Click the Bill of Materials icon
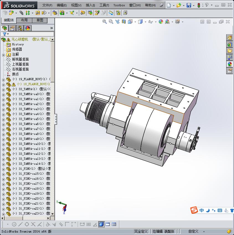The height and width of the screenshot is (235, 234). coord(90,13)
